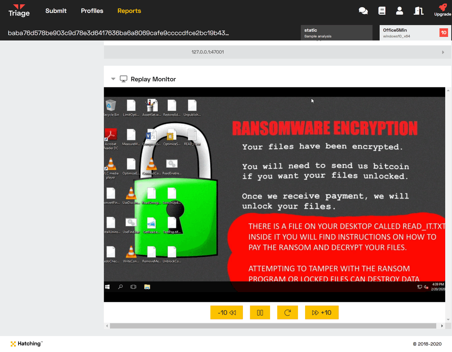452x352 pixels.
Task: Select the SwitchUpd... file icon
Action: tap(172, 196)
